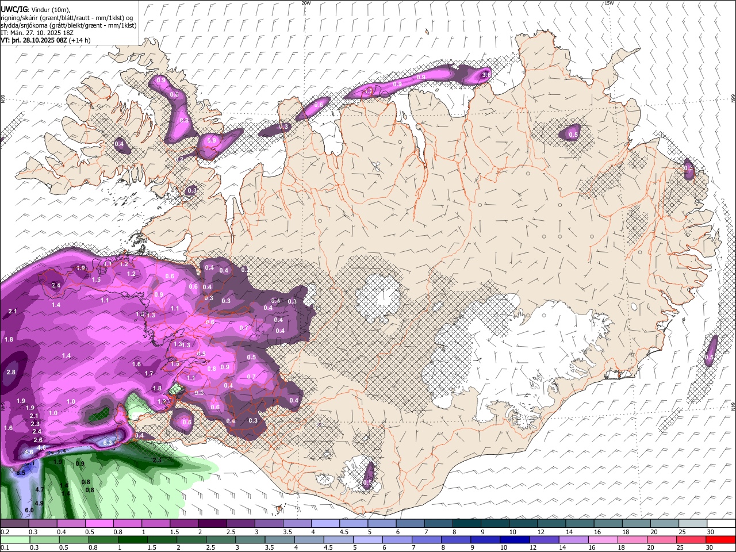Click the '0.1' label in the bottom legend row
The height and width of the screenshot is (552, 736).
(x=5, y=548)
